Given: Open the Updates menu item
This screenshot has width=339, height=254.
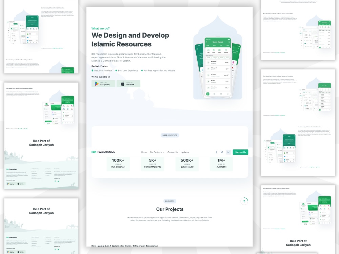Looking at the screenshot, I should (x=185, y=152).
